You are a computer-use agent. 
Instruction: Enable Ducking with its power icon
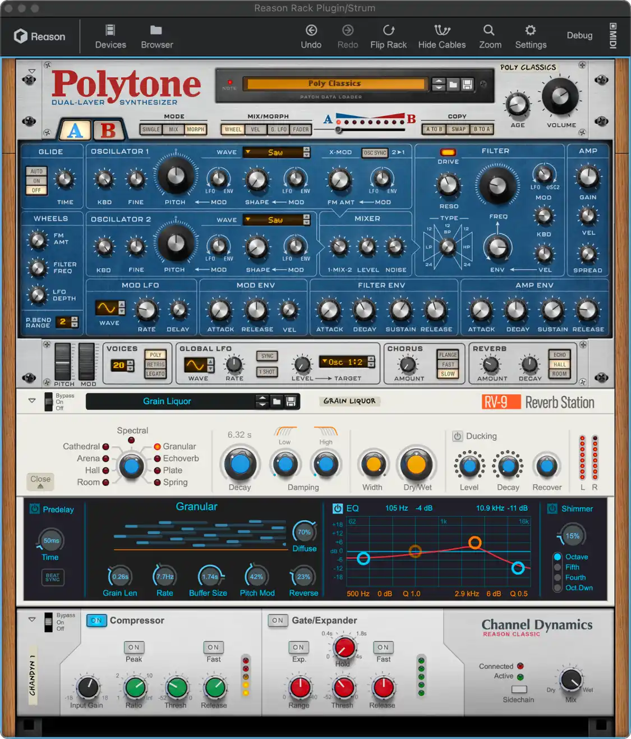point(457,436)
